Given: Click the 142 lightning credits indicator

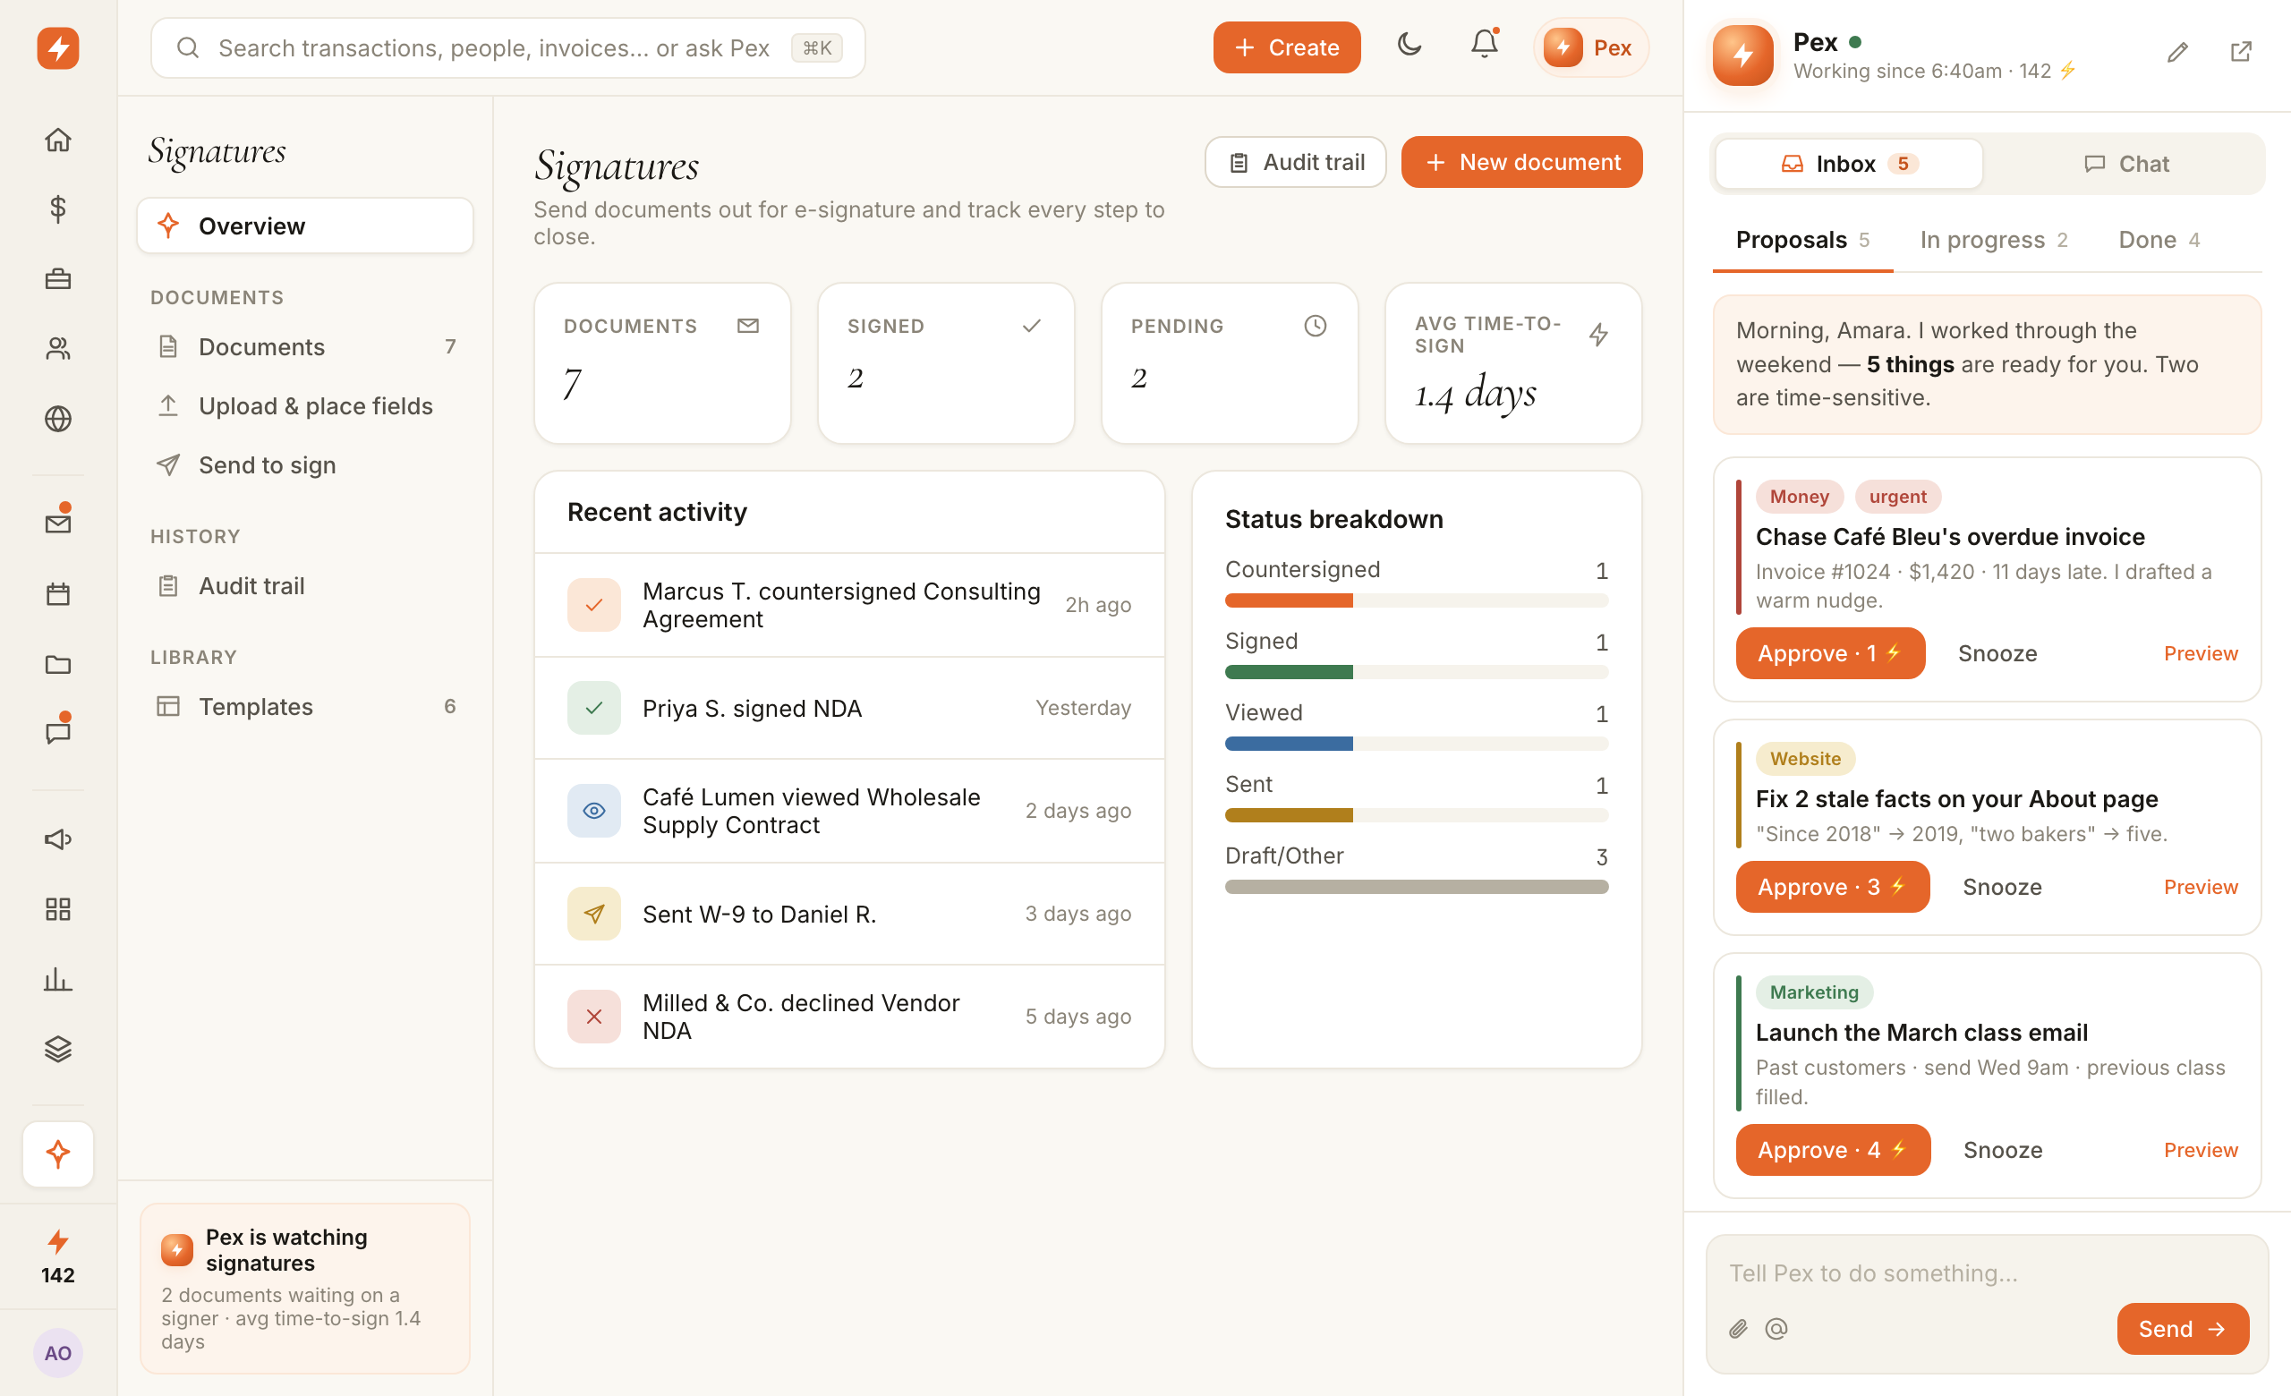Looking at the screenshot, I should (57, 1257).
